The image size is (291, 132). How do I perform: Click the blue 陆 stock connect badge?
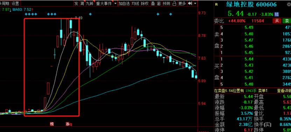pos(277,14)
